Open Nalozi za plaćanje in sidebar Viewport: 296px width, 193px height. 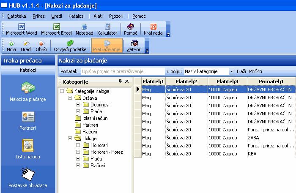[28, 92]
